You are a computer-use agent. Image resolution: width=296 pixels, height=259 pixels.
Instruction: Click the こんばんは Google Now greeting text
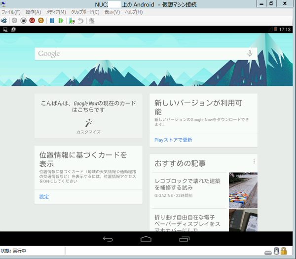[x=88, y=107]
